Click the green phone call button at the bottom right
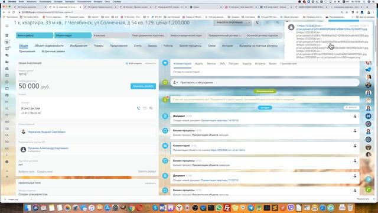Screen dimensions: 378x213 (x=369, y=190)
